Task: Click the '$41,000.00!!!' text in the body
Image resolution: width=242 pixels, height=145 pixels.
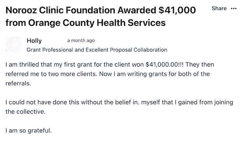Action: [x=165, y=65]
